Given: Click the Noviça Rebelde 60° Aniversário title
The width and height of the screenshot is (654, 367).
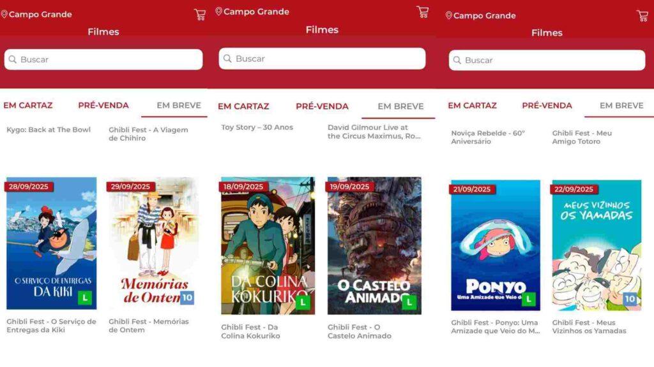Looking at the screenshot, I should tap(488, 137).
